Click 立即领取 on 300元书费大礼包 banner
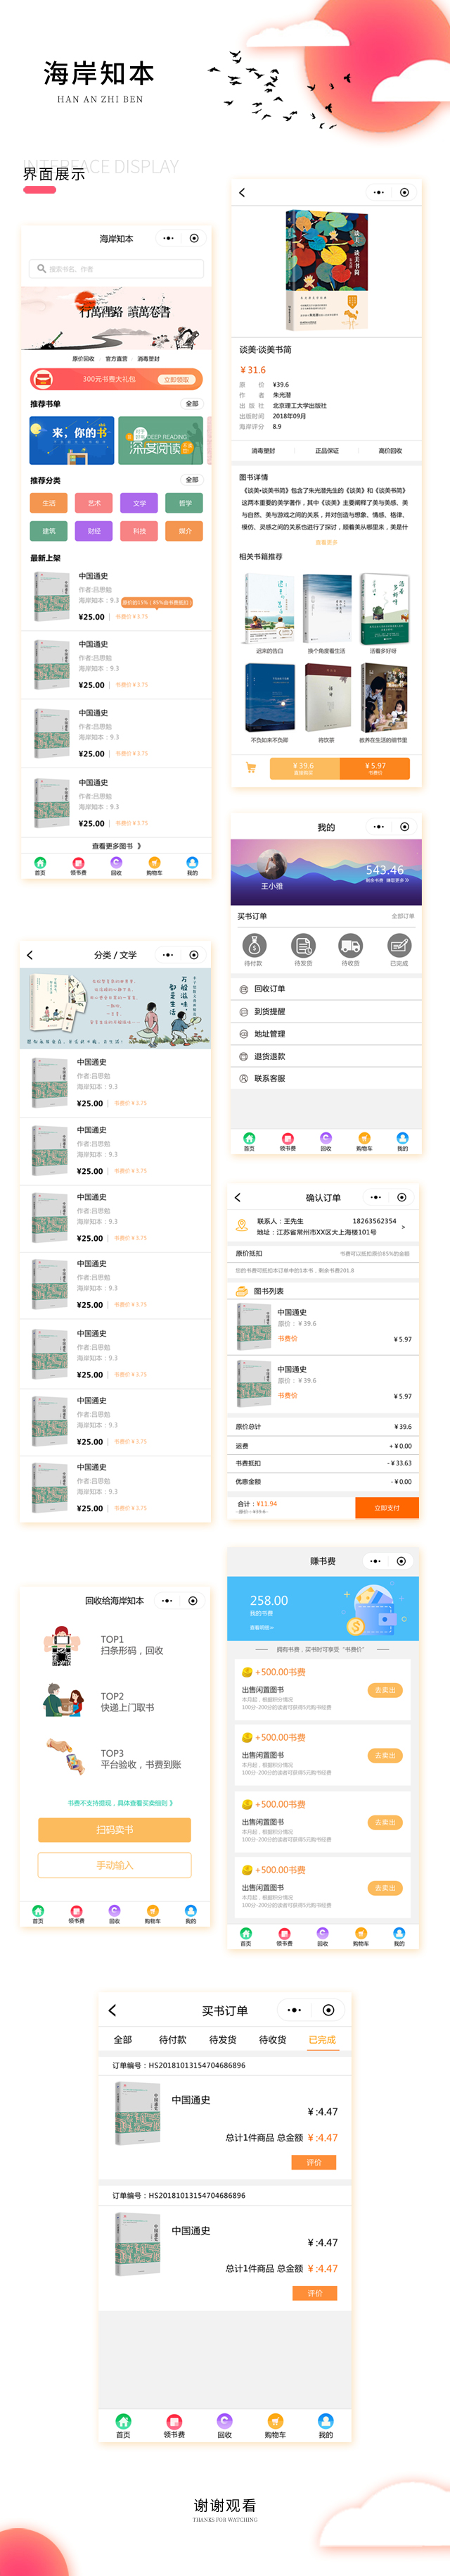Viewport: 450px width, 2576px height. coord(176,380)
